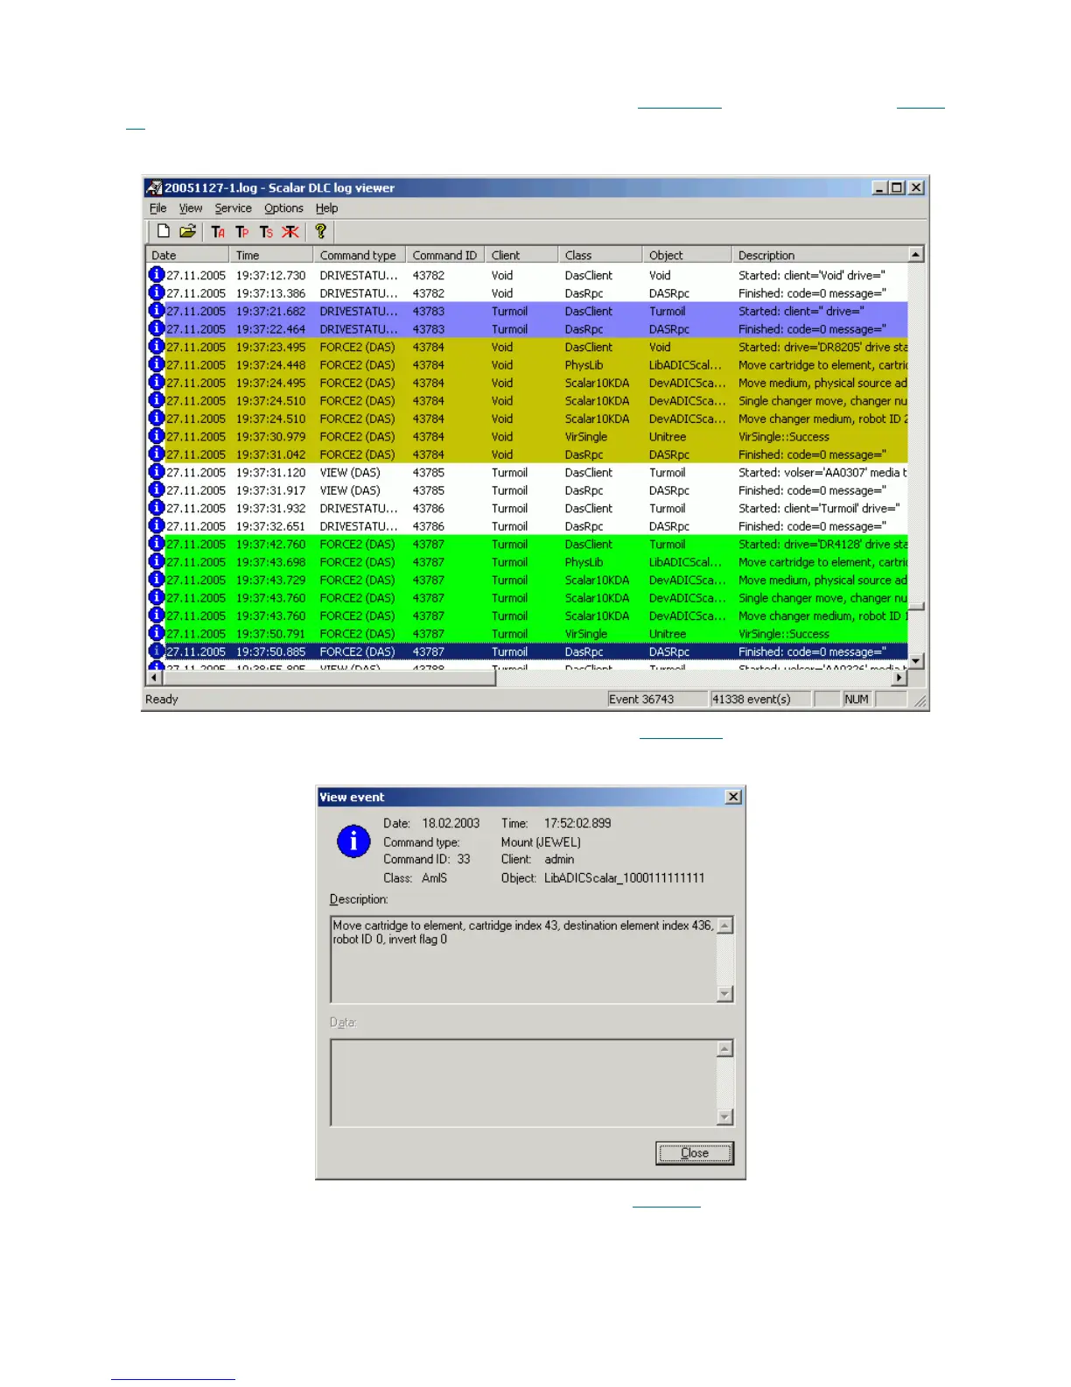Open the File menu
Viewport: 1071px width, 1387px height.
157,208
